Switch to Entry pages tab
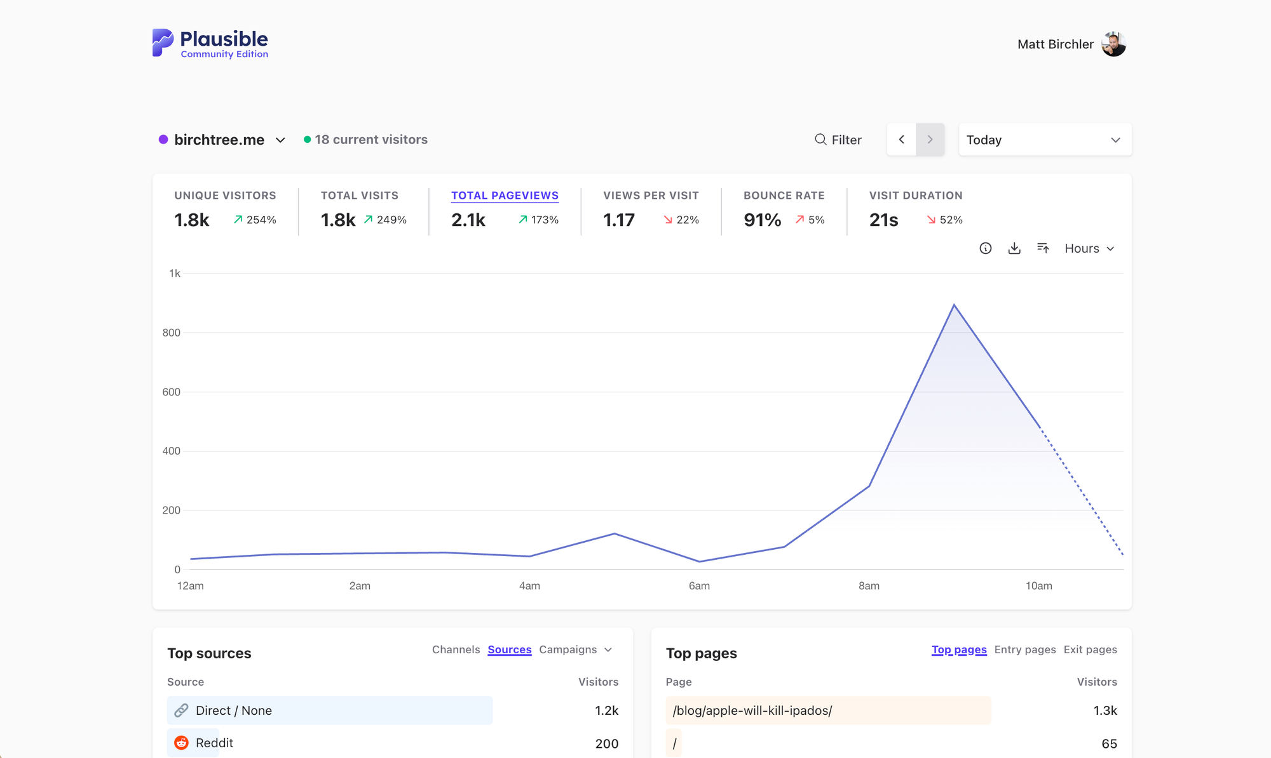 1024,649
